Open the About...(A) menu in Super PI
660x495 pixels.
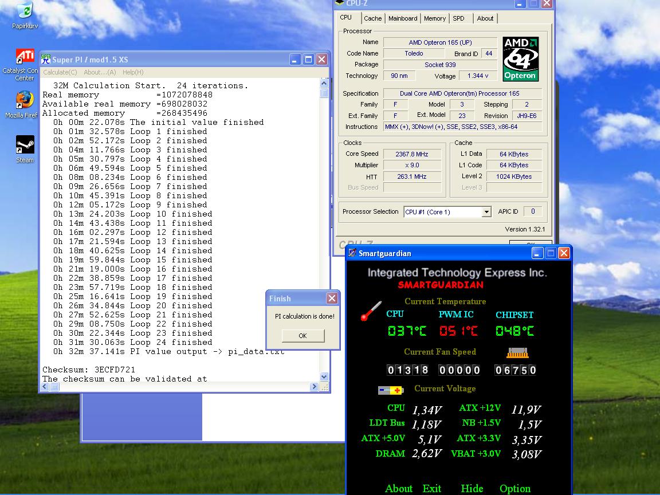tap(100, 72)
